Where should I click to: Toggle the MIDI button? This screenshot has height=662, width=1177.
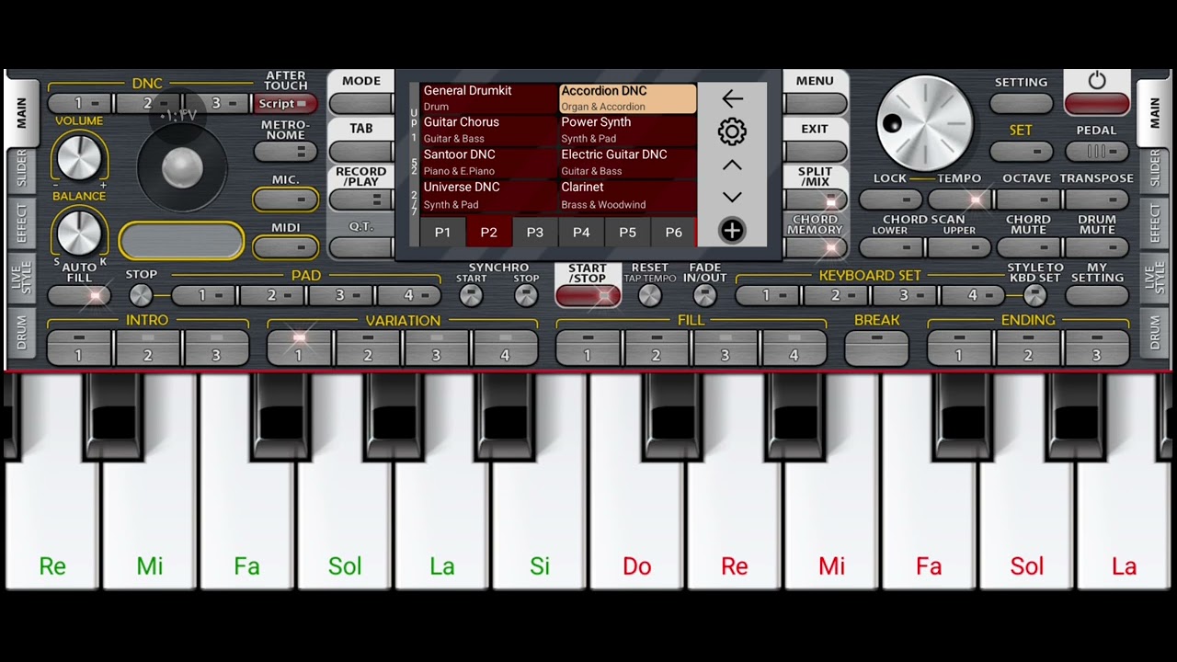286,246
